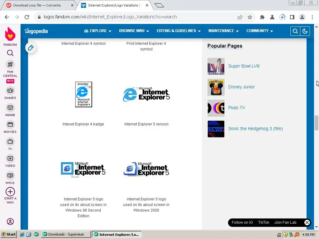Expand the Community dropdown
The height and width of the screenshot is (239, 319).
259,31
